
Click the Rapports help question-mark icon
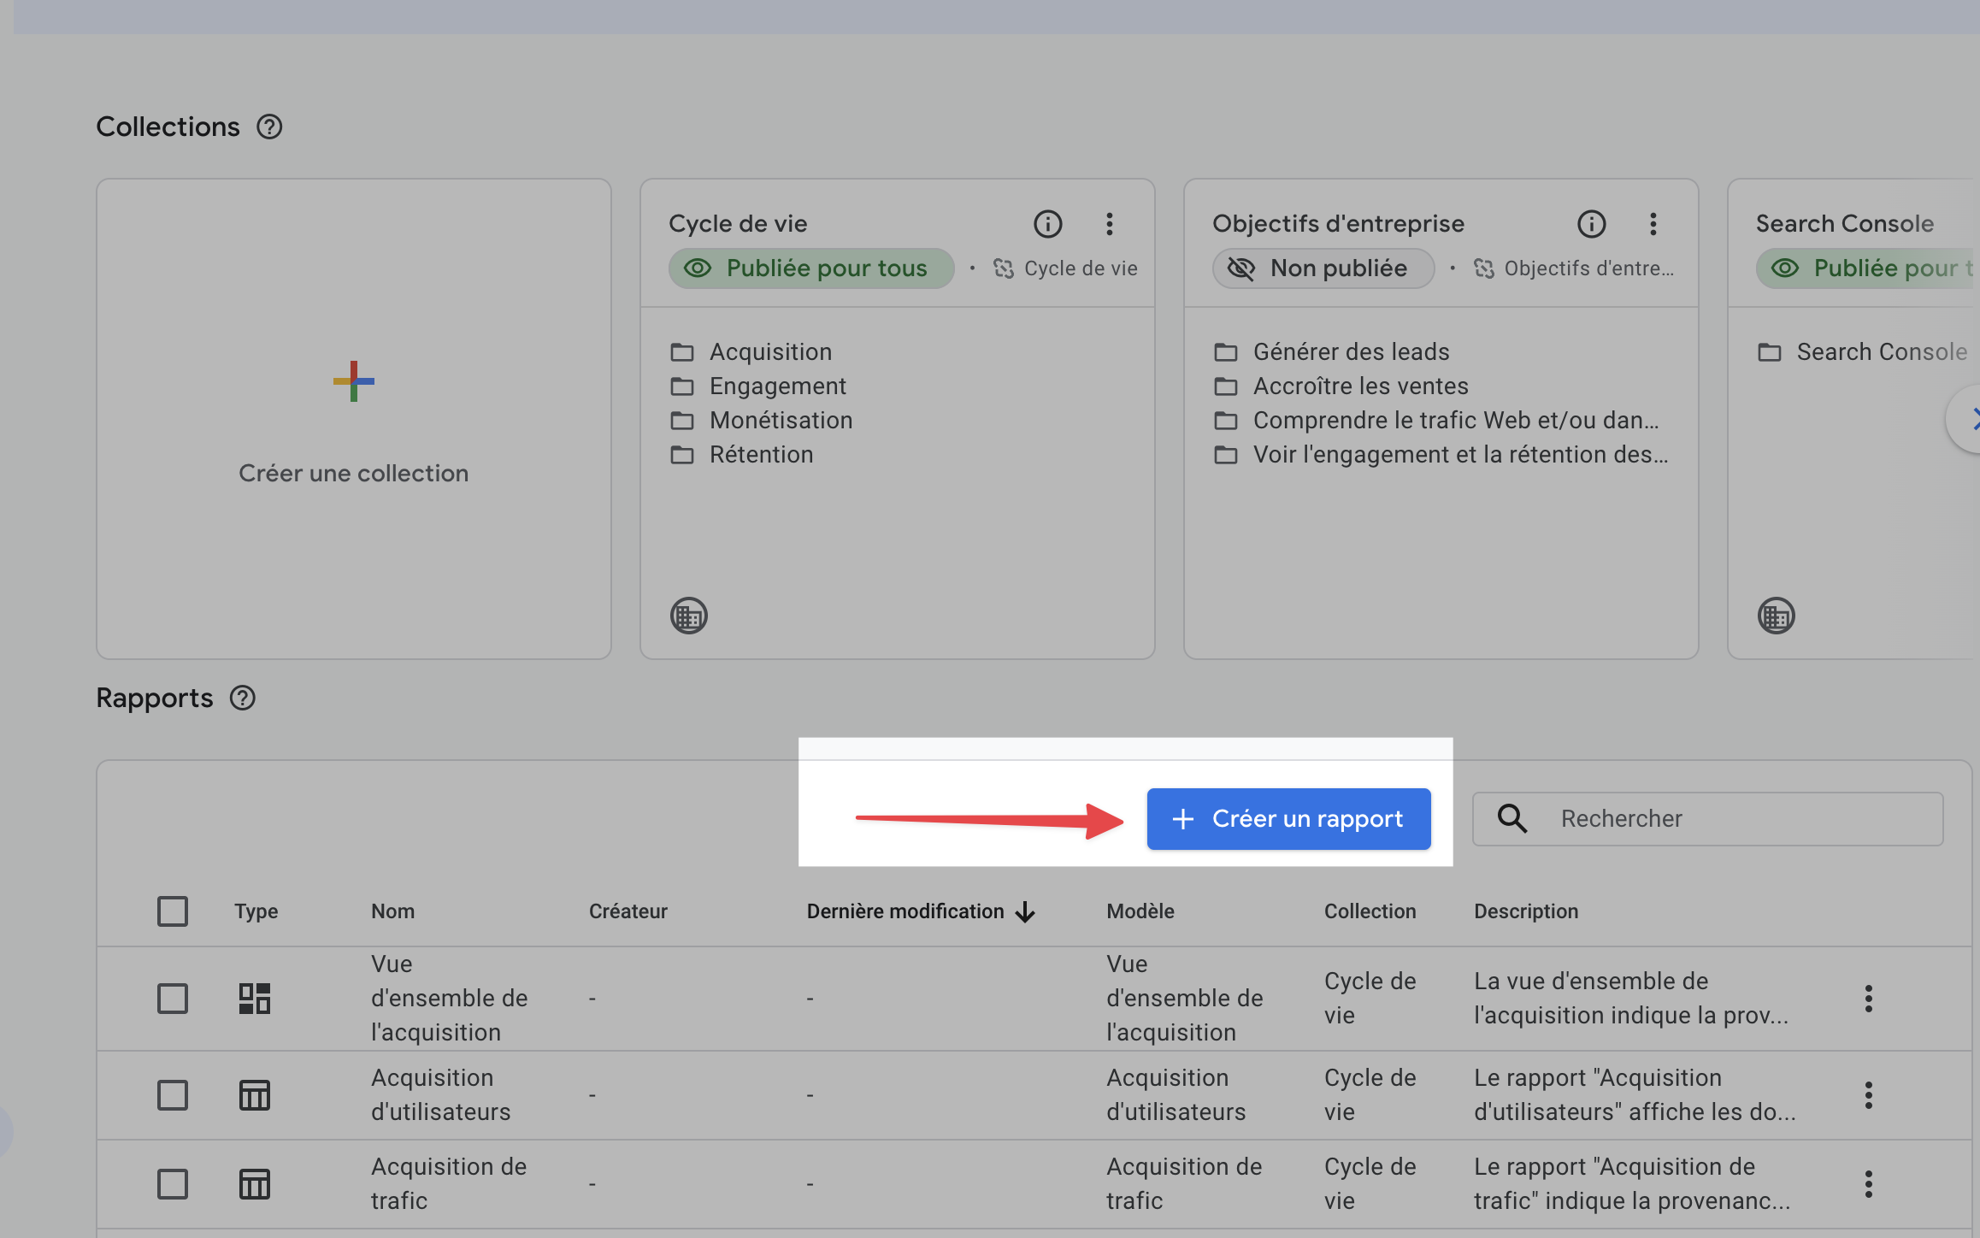coord(243,698)
